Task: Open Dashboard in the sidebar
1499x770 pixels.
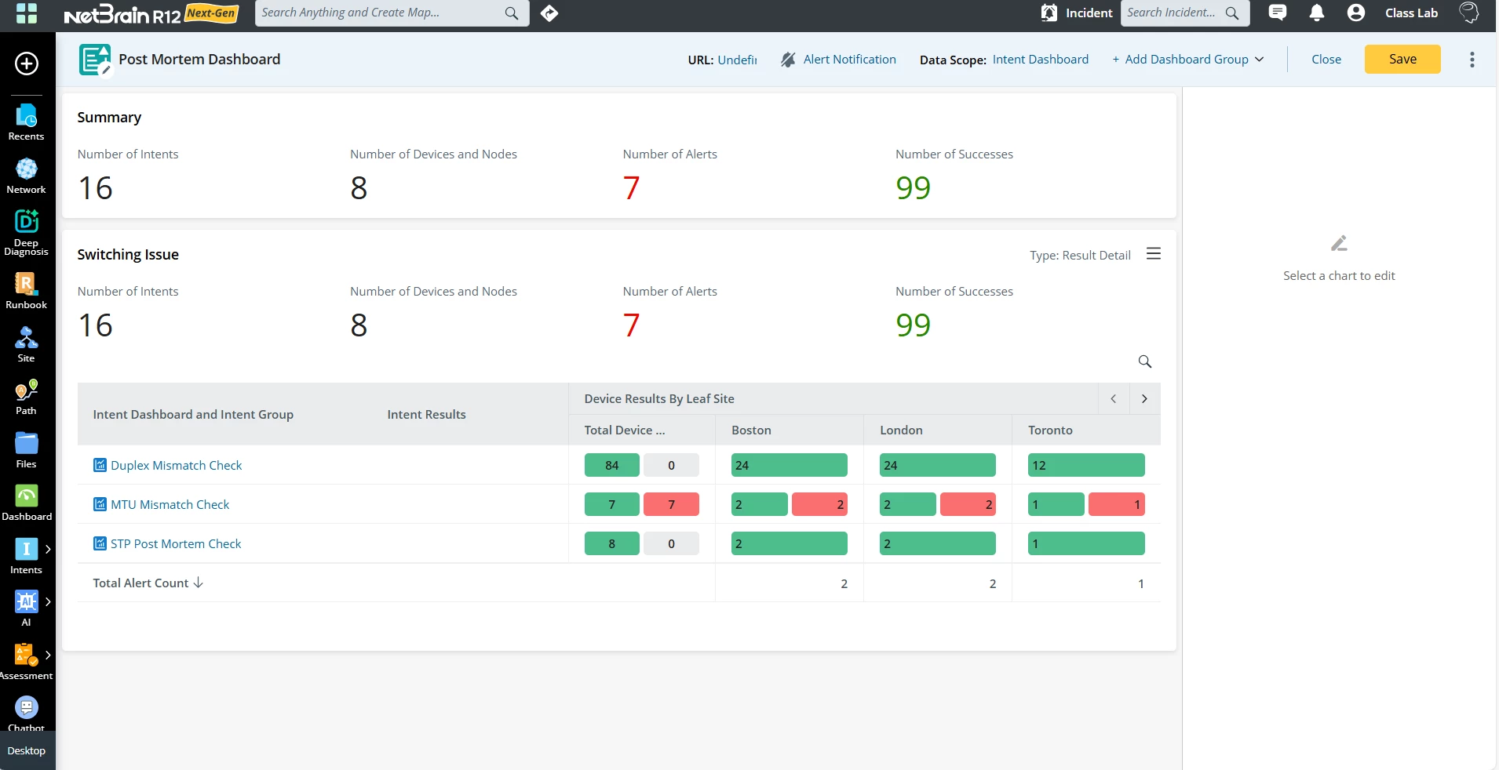Action: pyautogui.click(x=27, y=503)
